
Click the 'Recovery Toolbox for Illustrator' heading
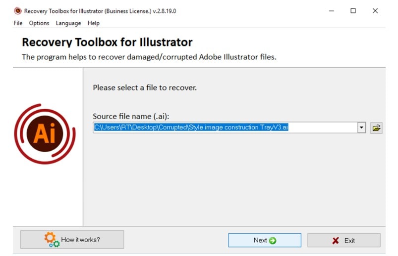107,43
